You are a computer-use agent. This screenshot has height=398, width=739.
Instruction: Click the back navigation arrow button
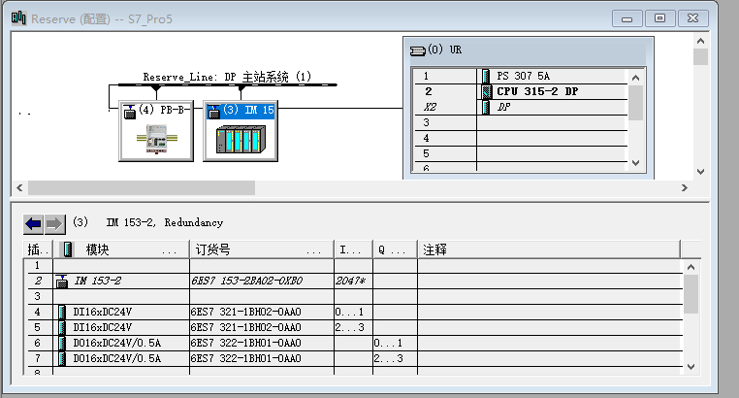point(33,223)
